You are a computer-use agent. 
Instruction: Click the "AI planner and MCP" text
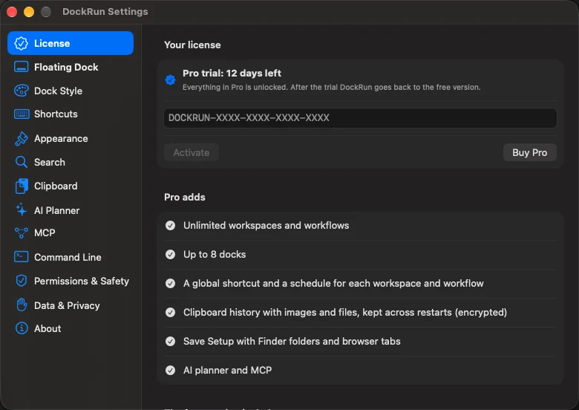[227, 370]
